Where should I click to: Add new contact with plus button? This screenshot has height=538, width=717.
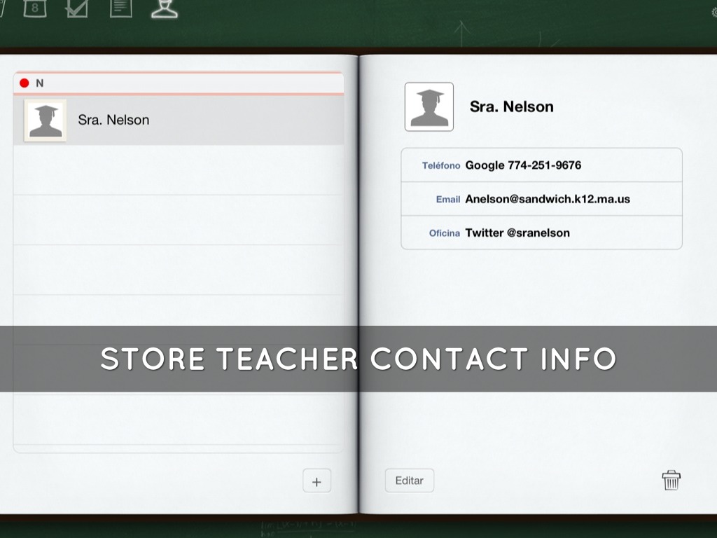316,481
